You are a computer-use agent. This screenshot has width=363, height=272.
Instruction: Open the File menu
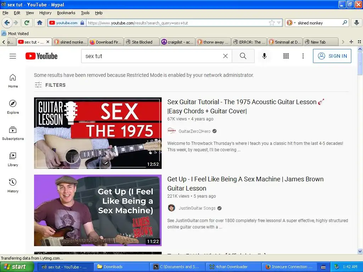click(x=5, y=13)
